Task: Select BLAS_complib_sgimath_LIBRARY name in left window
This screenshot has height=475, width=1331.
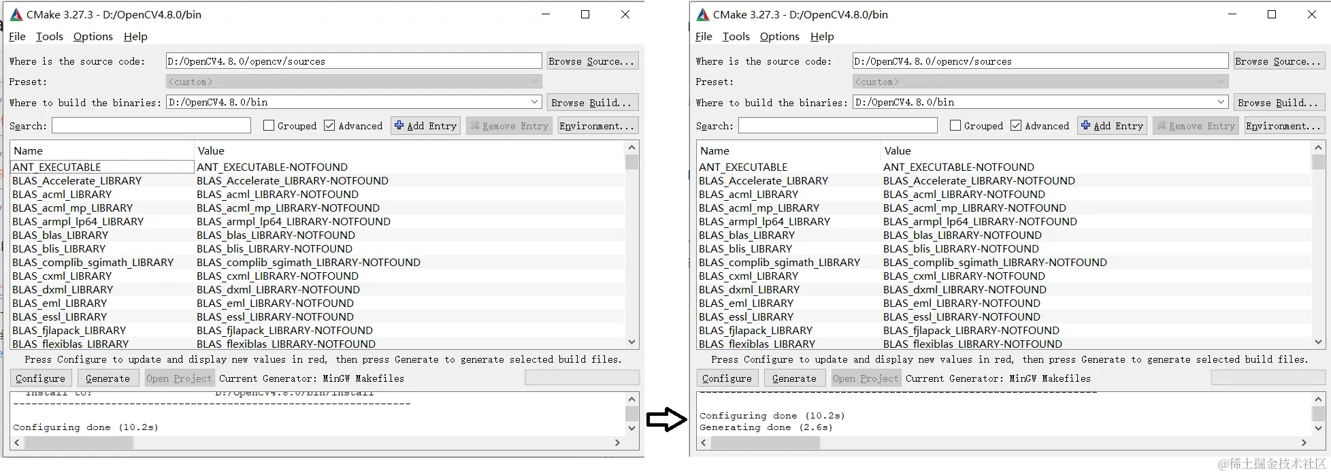Action: click(93, 263)
